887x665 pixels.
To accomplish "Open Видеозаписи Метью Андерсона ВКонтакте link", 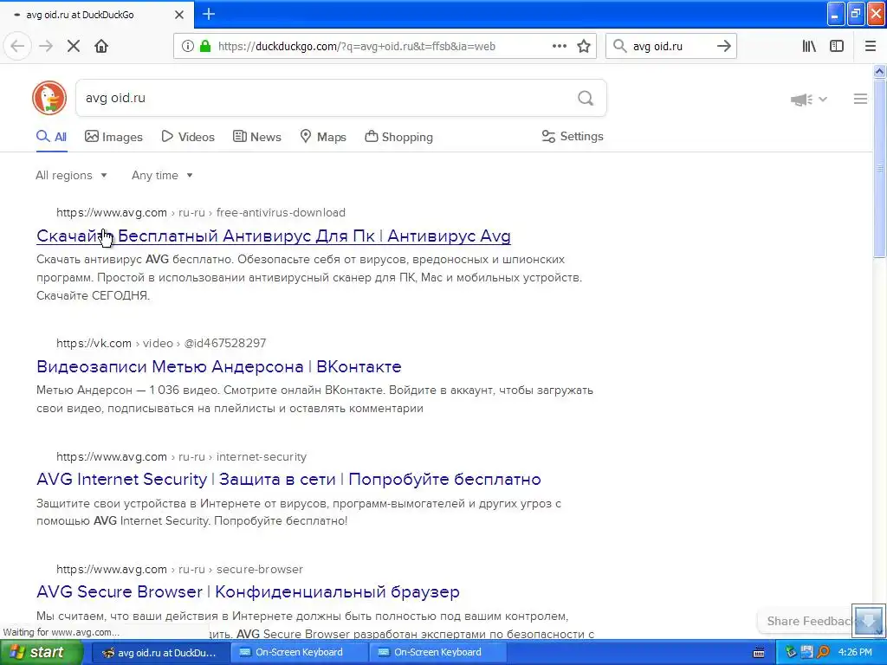I will point(219,366).
